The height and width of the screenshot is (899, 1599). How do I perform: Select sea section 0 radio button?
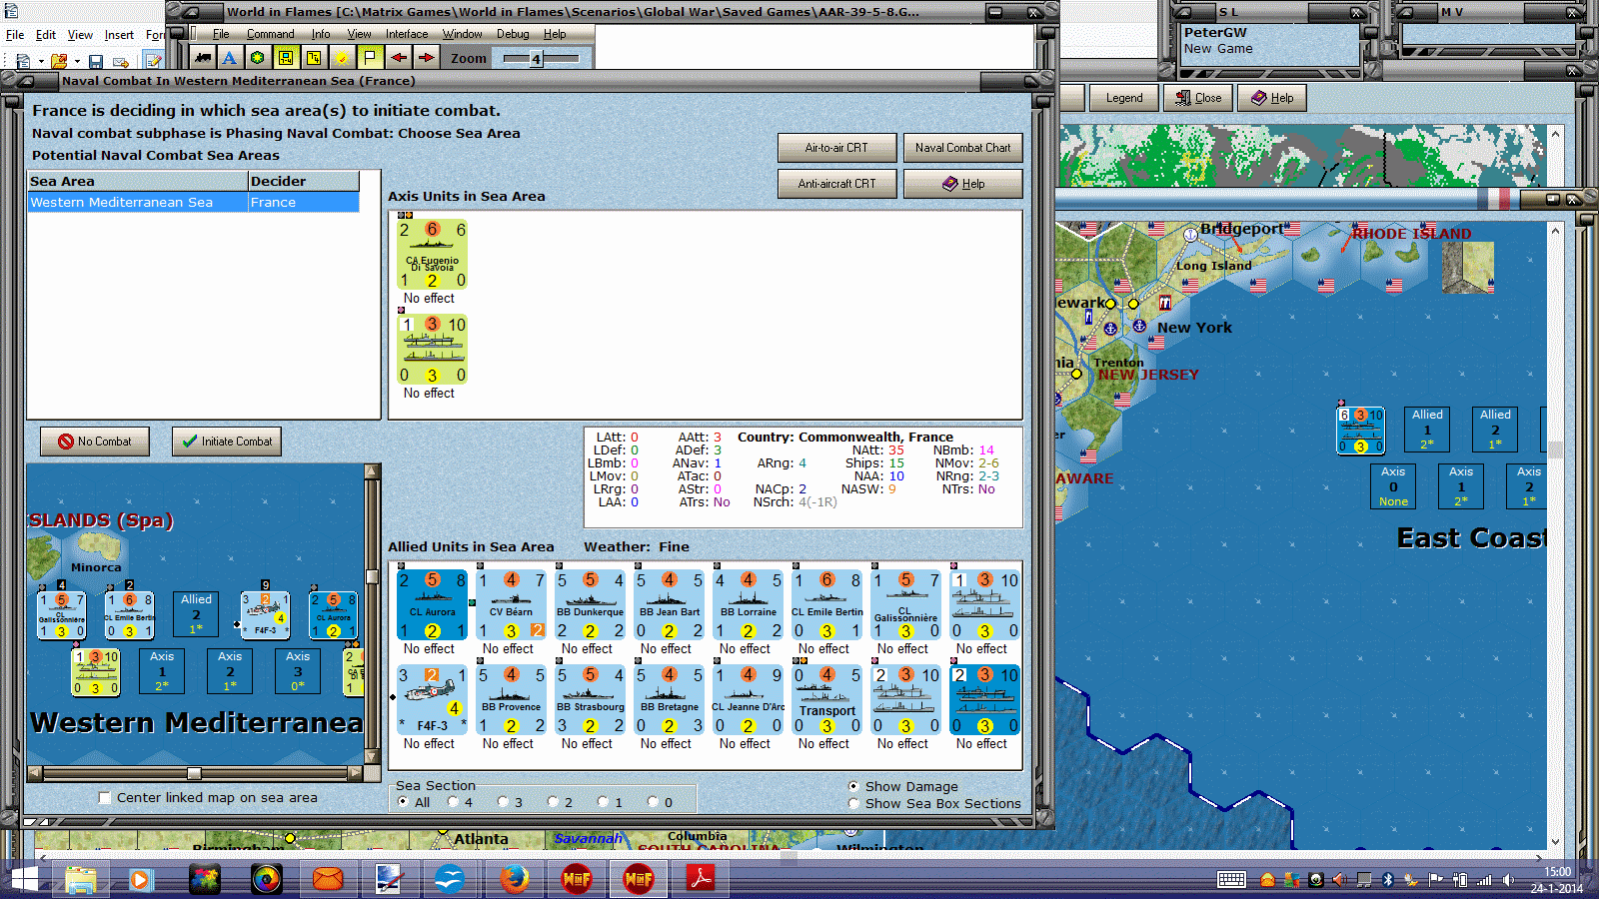(x=653, y=802)
